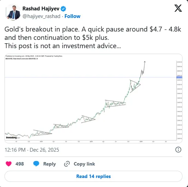This screenshot has height=187, width=188.
Task: Click the Reply text label
Action: point(50,164)
